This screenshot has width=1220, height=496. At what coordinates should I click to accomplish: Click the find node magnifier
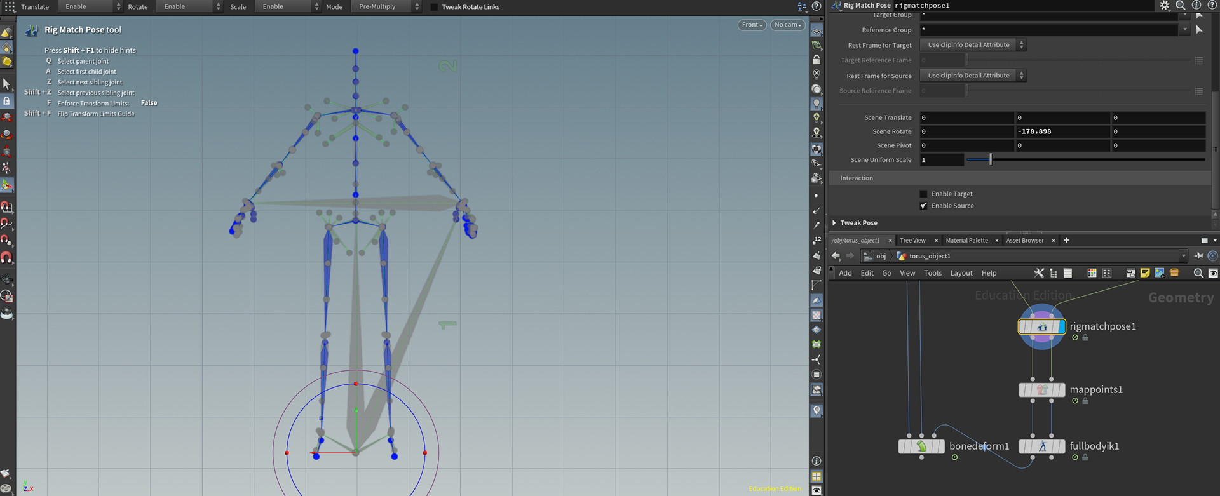pos(1198,273)
